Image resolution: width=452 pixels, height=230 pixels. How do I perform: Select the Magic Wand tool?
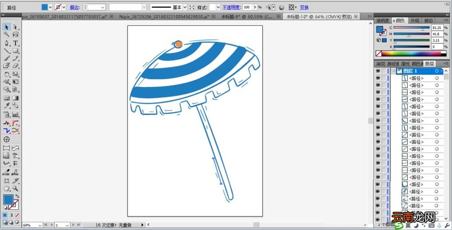point(7,35)
